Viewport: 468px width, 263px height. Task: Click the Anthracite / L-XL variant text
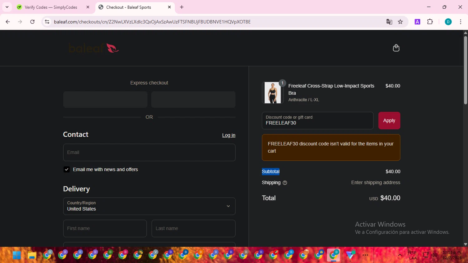click(x=304, y=100)
